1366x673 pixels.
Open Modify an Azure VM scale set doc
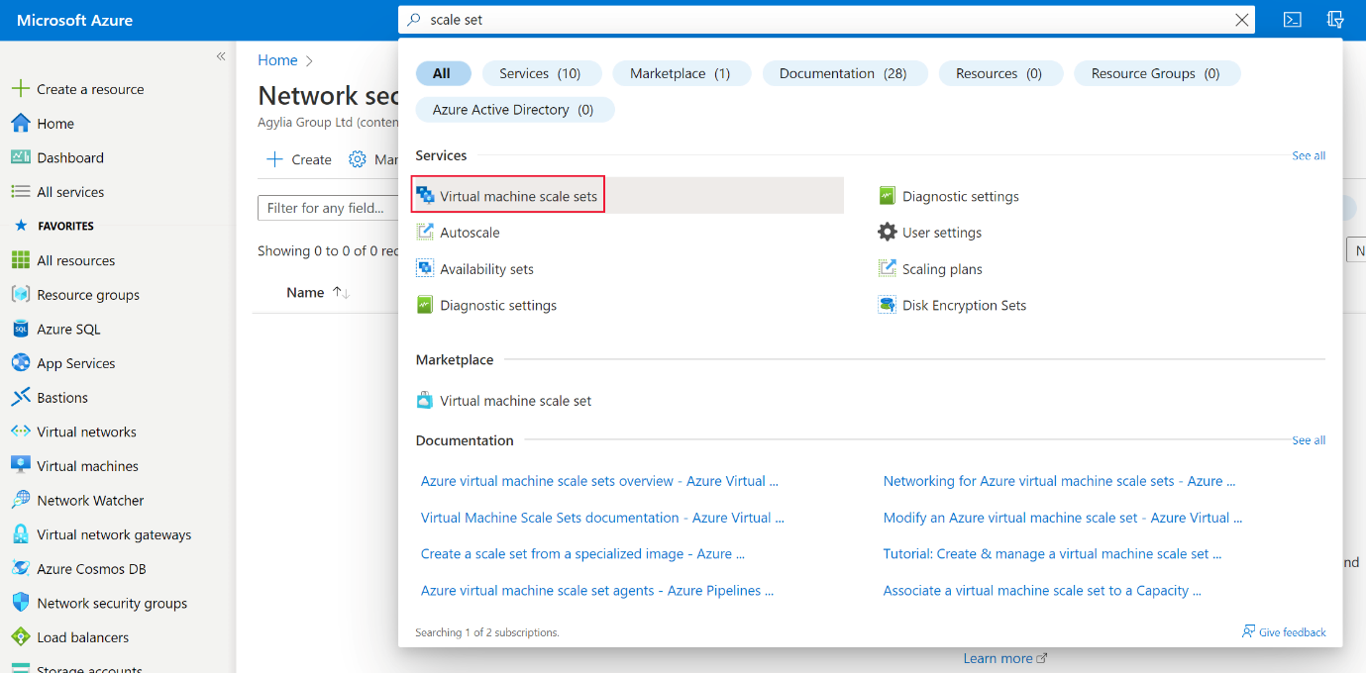(x=1063, y=518)
